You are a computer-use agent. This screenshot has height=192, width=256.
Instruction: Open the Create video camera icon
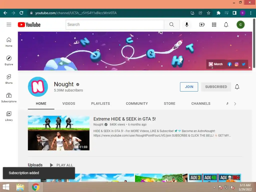(202, 25)
